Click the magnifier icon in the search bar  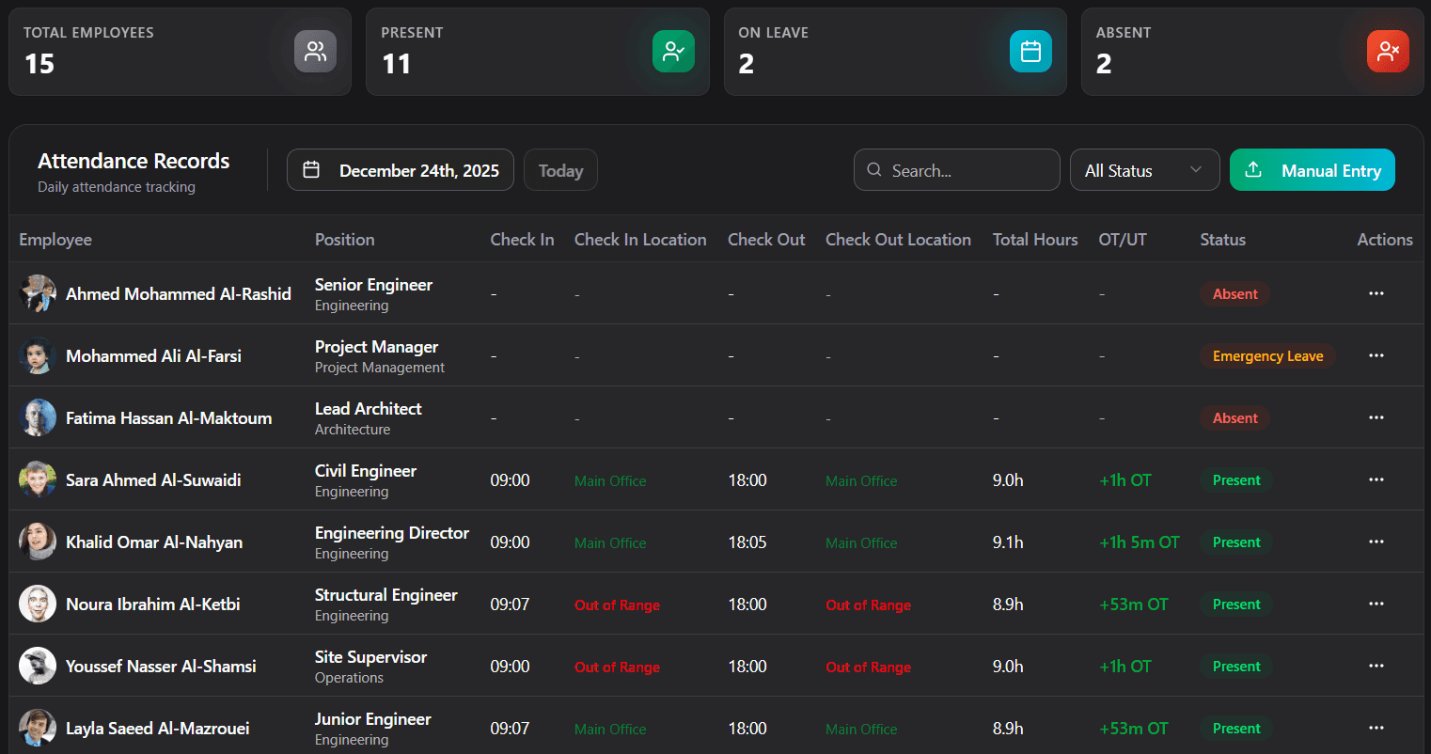point(874,169)
